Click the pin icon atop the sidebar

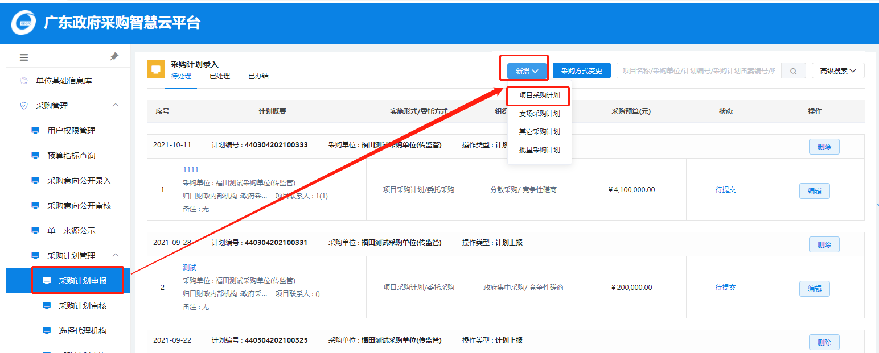point(114,57)
